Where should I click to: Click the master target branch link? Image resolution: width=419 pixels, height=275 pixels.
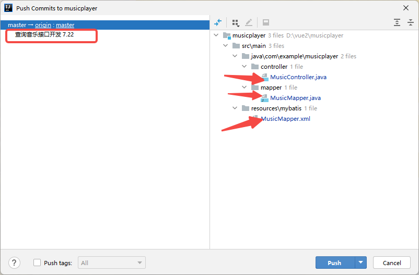(65, 25)
